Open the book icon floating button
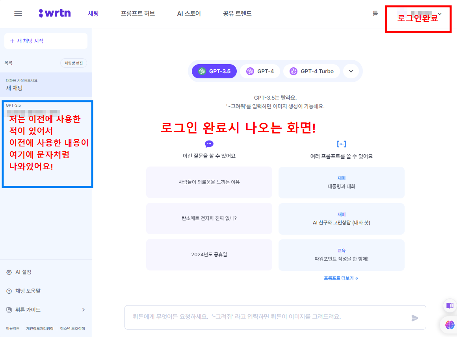 click(450, 306)
